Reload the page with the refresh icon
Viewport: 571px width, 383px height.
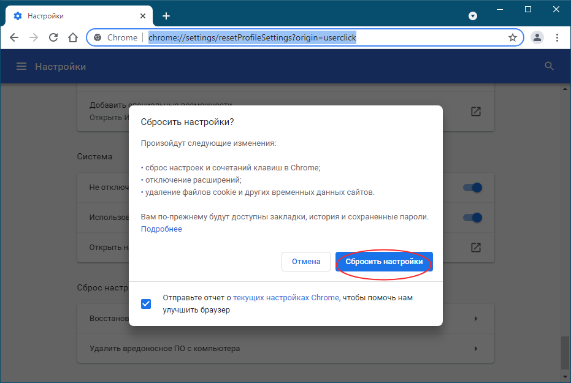53,37
